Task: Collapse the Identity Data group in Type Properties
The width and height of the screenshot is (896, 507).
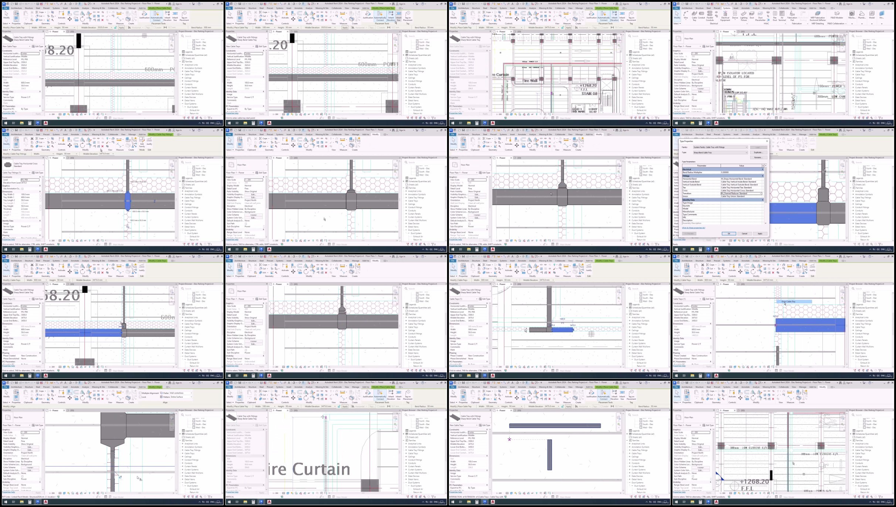Action: coord(763,200)
